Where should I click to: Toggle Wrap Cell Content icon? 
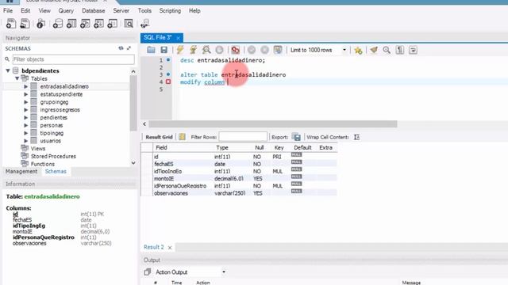(x=356, y=137)
